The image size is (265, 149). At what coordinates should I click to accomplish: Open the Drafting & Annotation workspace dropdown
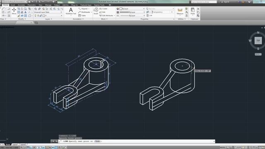tap(15, 2)
